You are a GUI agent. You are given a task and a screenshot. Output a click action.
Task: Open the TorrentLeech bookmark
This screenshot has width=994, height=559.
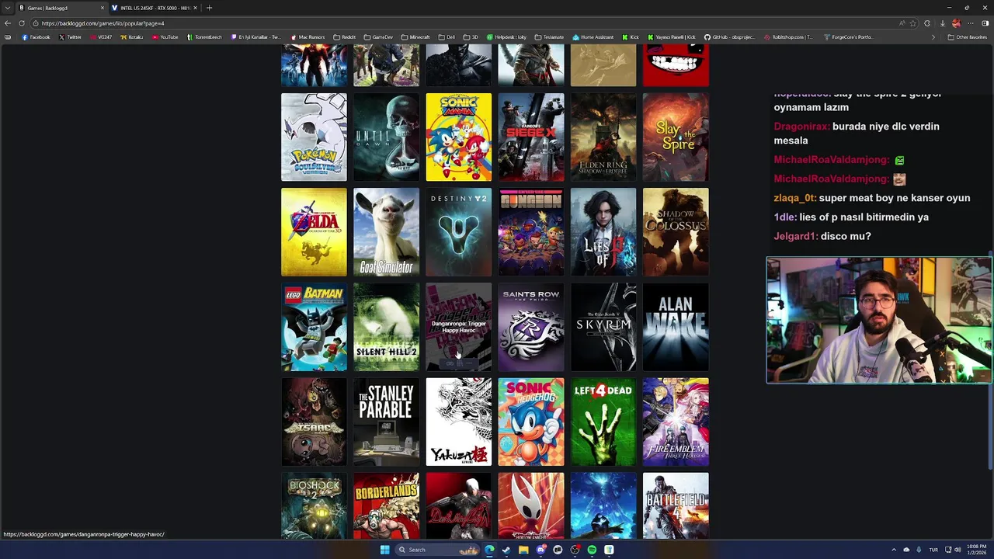point(204,37)
